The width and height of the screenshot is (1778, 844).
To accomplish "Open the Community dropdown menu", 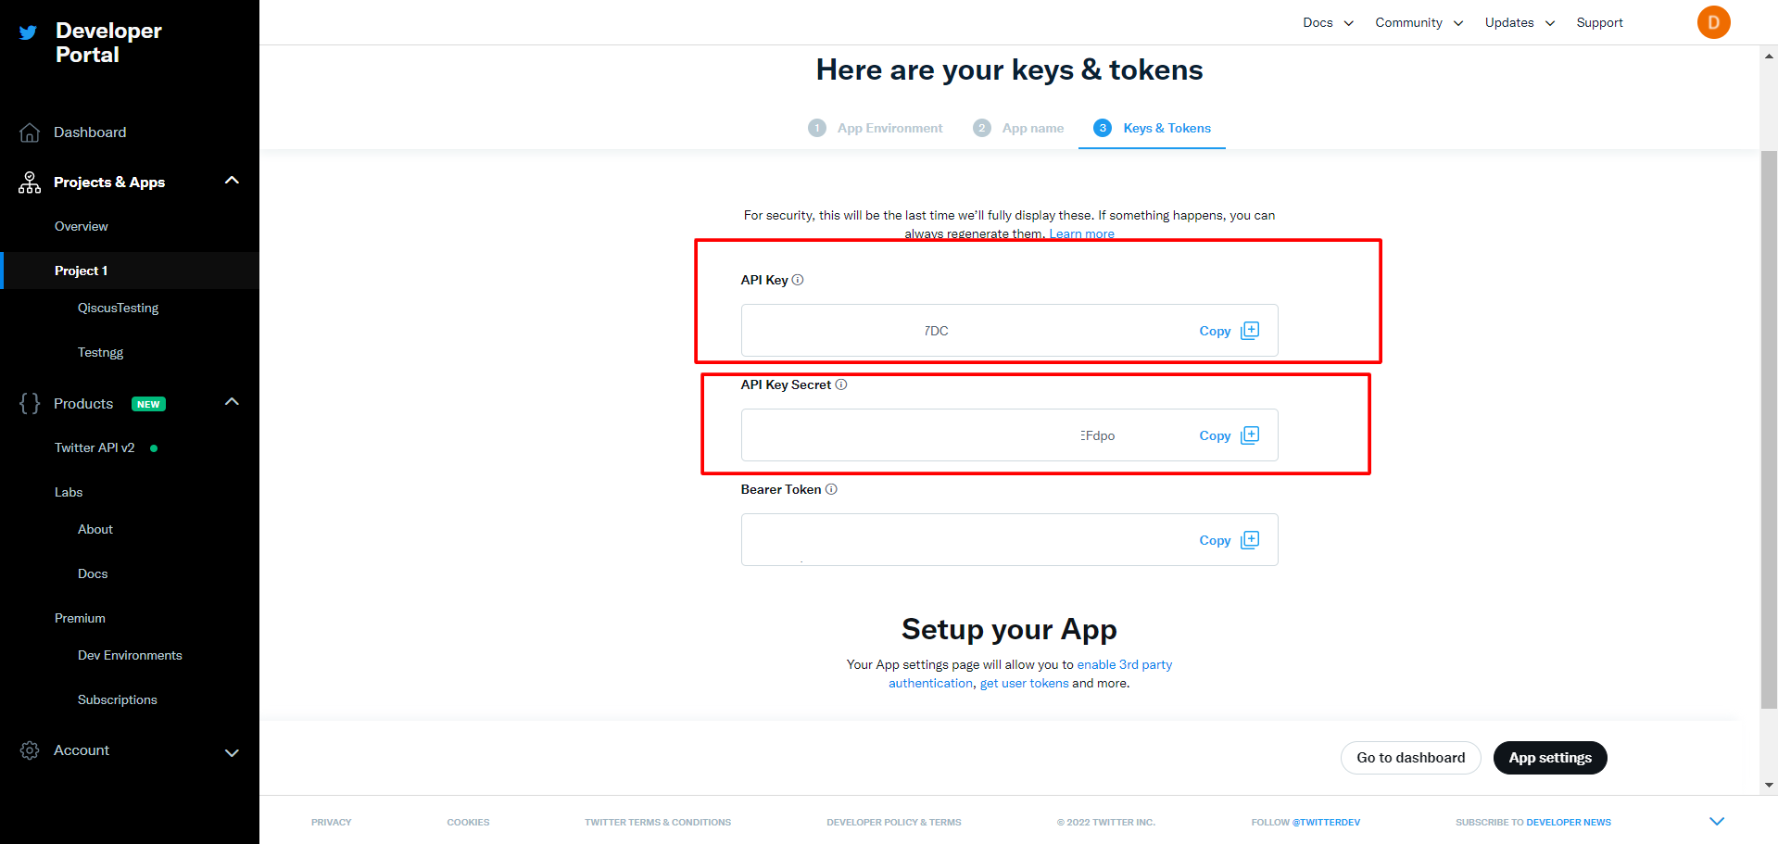I will tap(1419, 22).
